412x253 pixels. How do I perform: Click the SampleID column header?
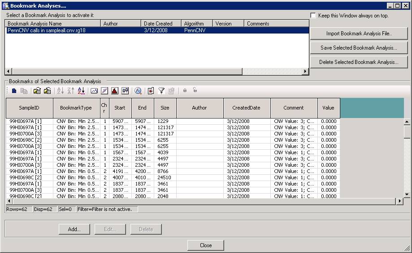click(x=30, y=108)
